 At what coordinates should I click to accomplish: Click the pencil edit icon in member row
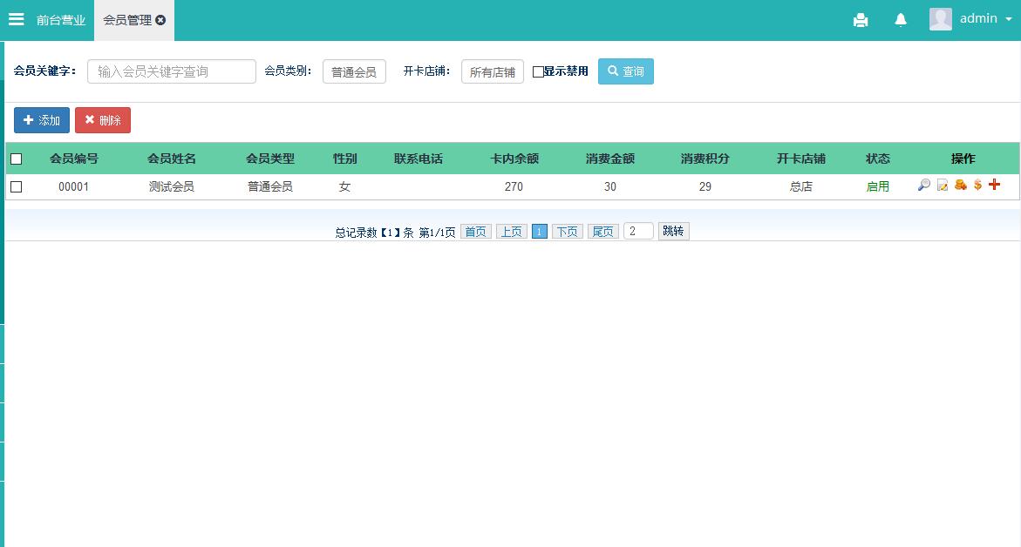click(x=943, y=186)
